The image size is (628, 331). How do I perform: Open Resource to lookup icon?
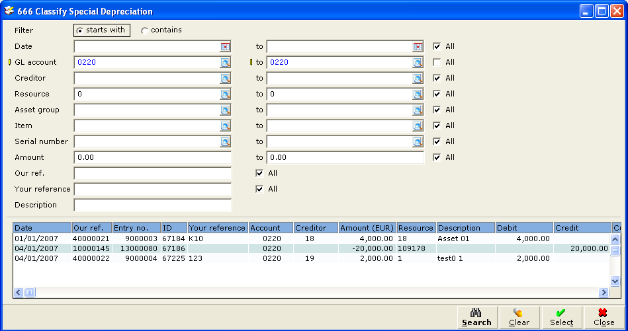pyautogui.click(x=418, y=94)
